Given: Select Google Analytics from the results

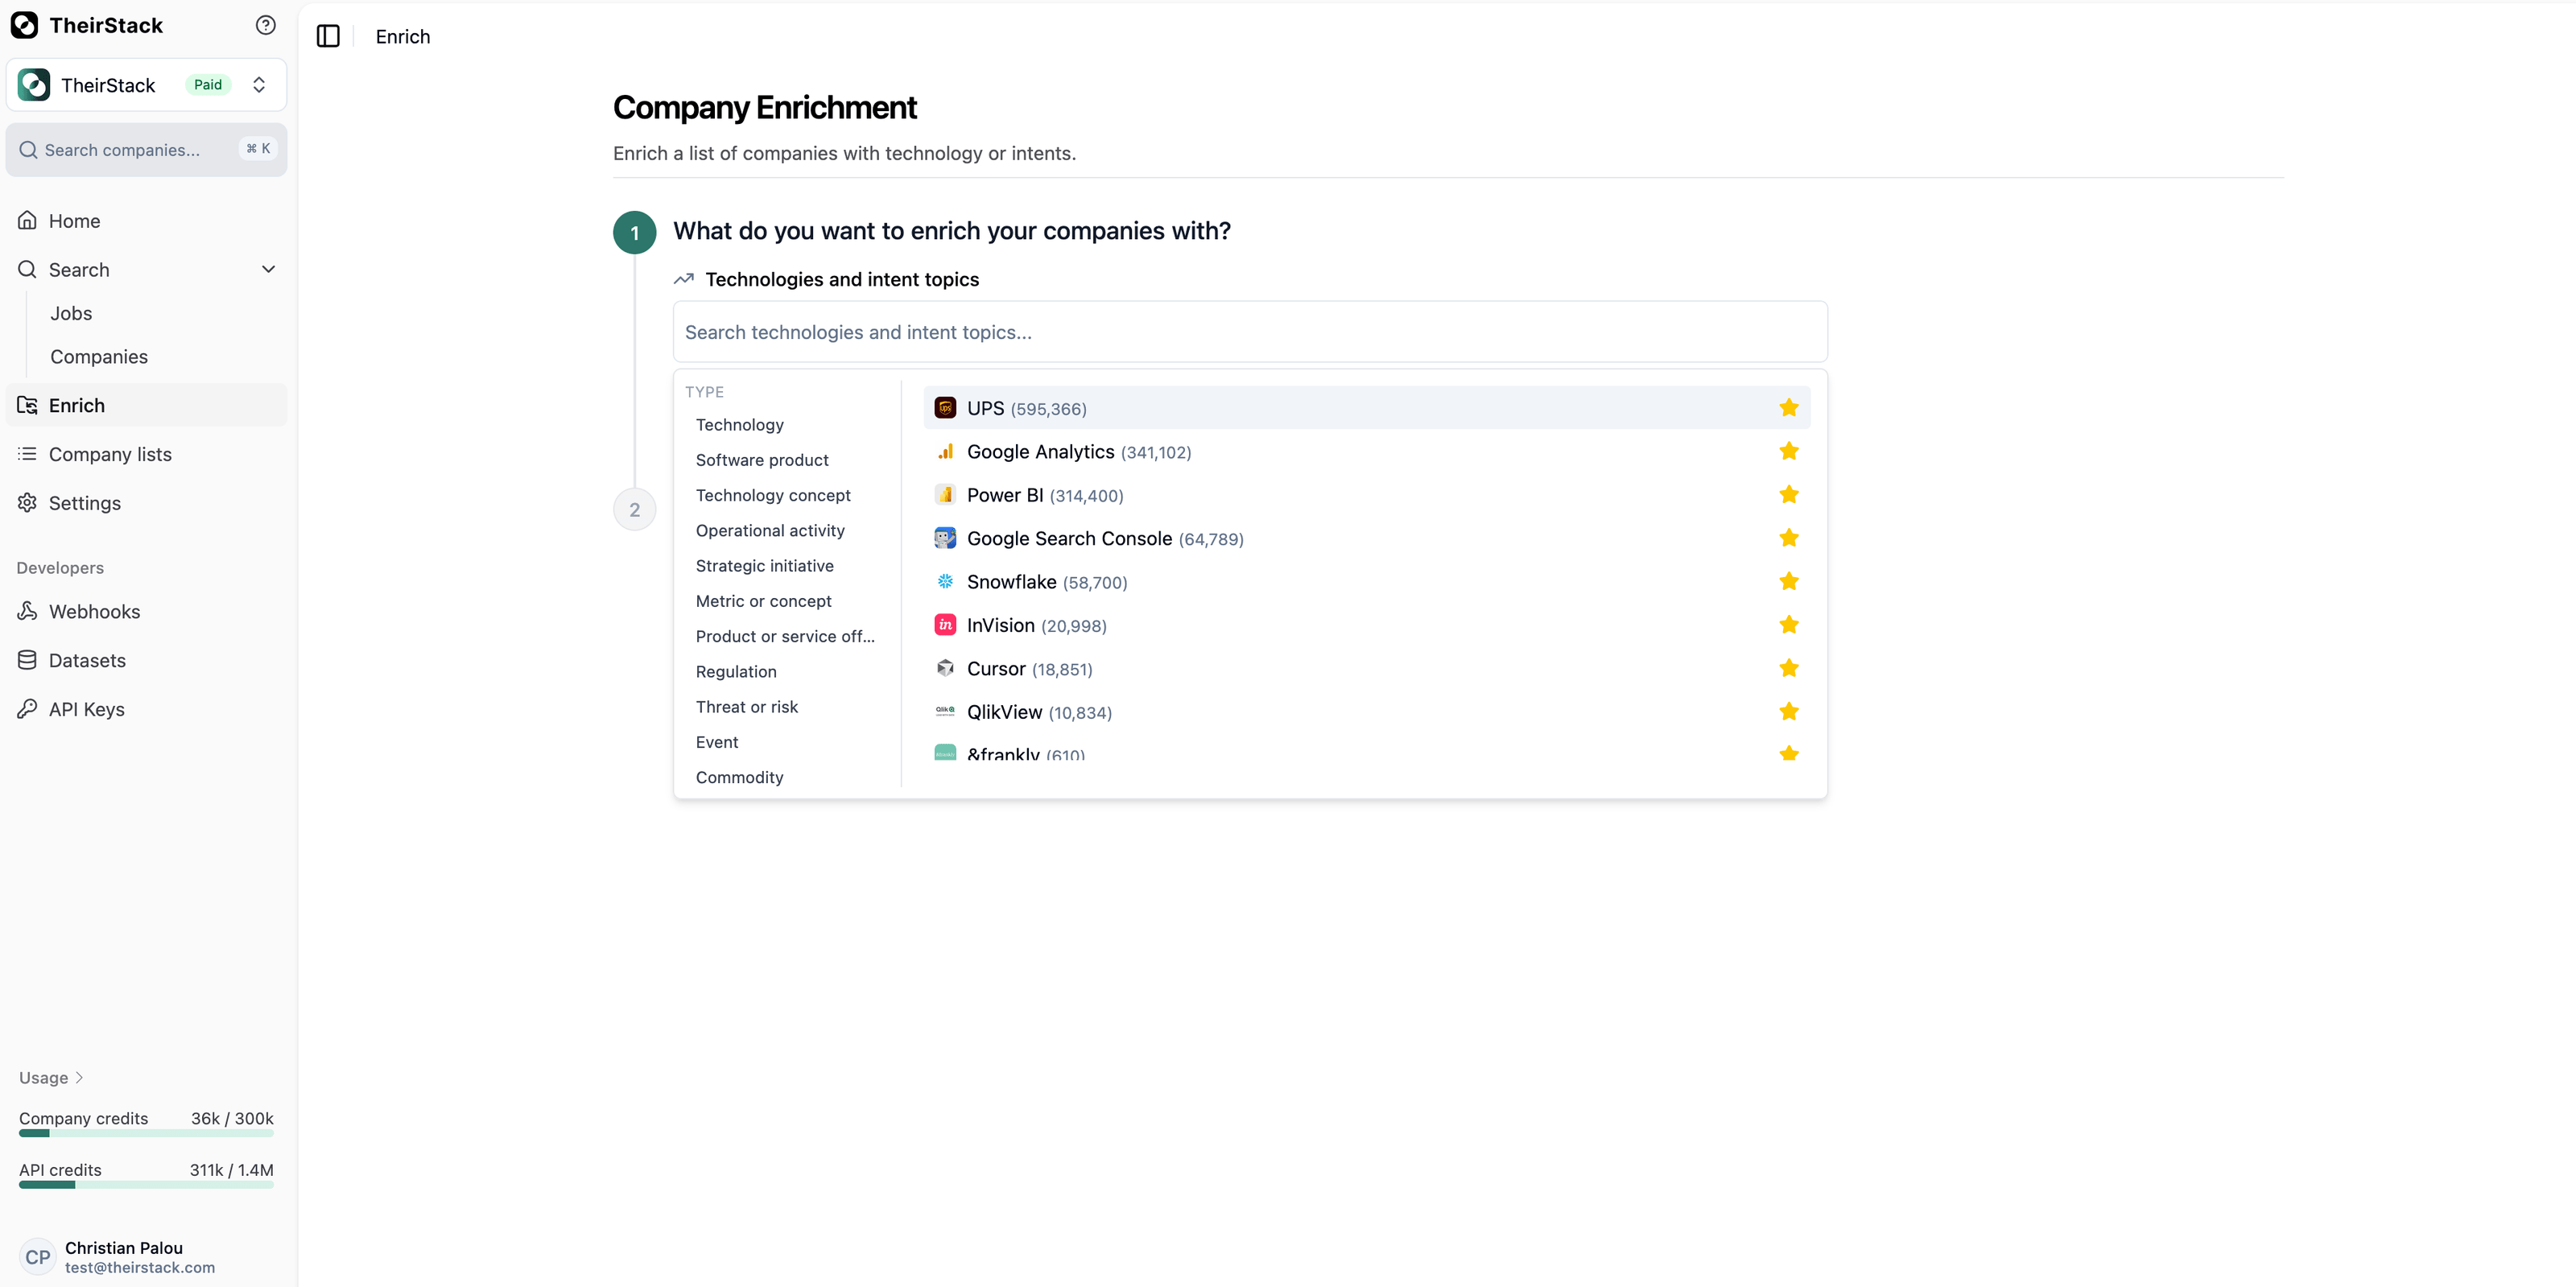Looking at the screenshot, I should click(x=1366, y=452).
